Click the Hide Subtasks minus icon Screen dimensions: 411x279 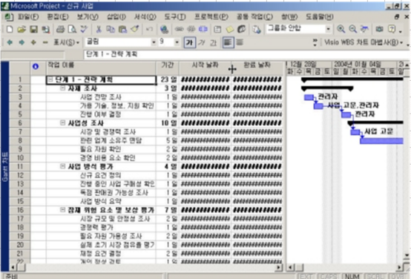click(45, 42)
